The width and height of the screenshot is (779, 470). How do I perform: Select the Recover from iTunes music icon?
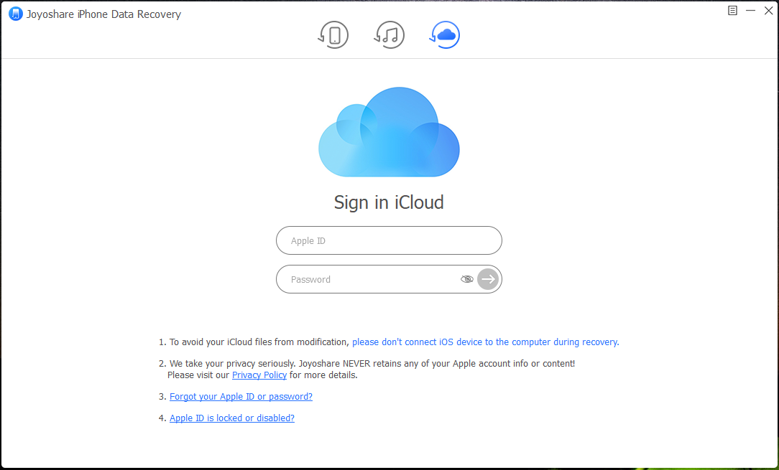point(389,34)
